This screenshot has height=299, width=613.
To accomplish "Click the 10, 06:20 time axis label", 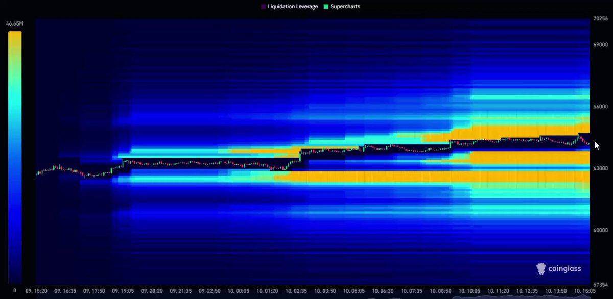I will 382,291.
